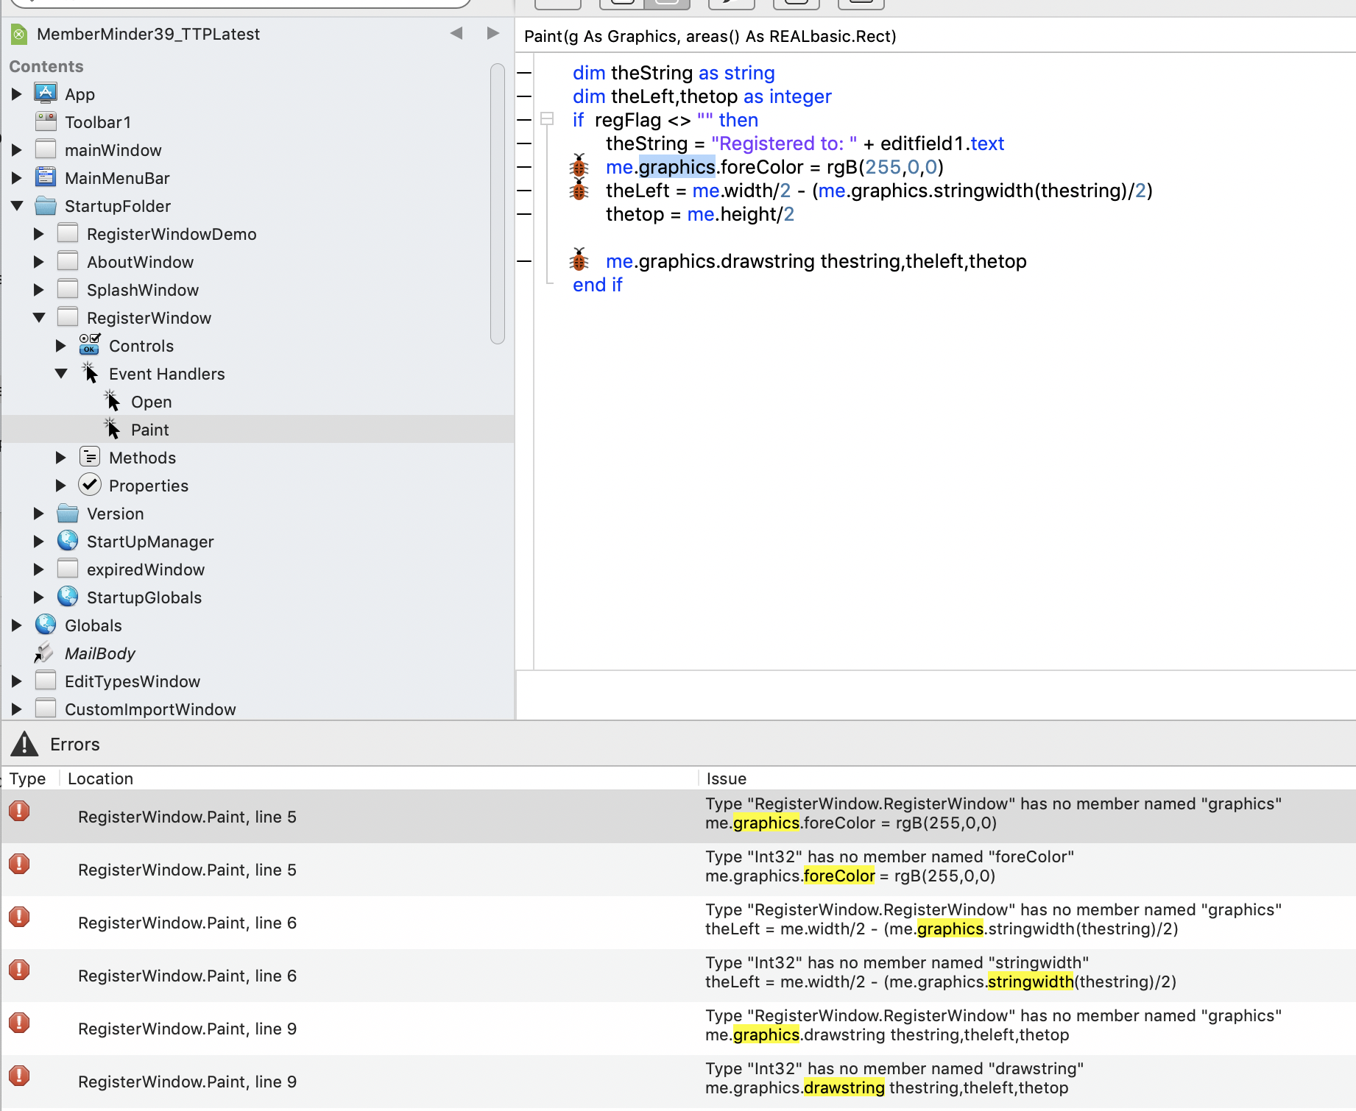Click the Event Handlers cursor icon
This screenshot has width=1356, height=1111.
tap(90, 373)
